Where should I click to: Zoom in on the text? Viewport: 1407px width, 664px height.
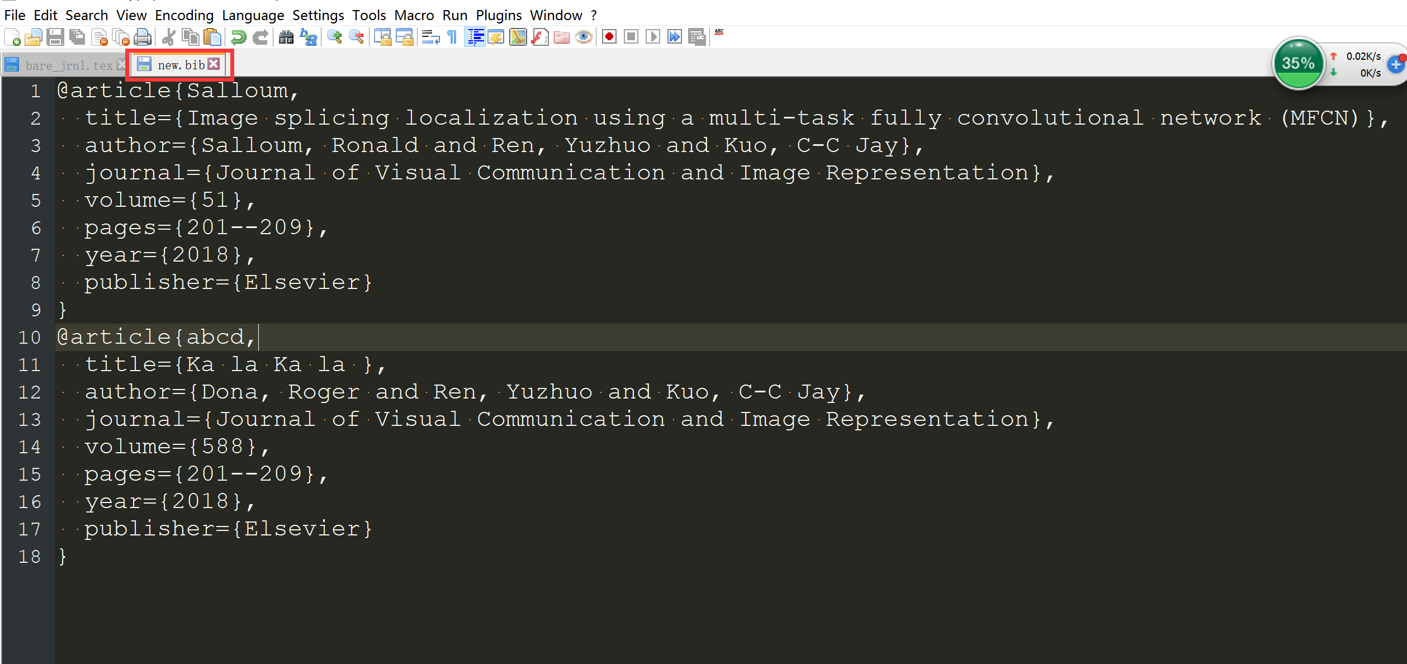(334, 37)
